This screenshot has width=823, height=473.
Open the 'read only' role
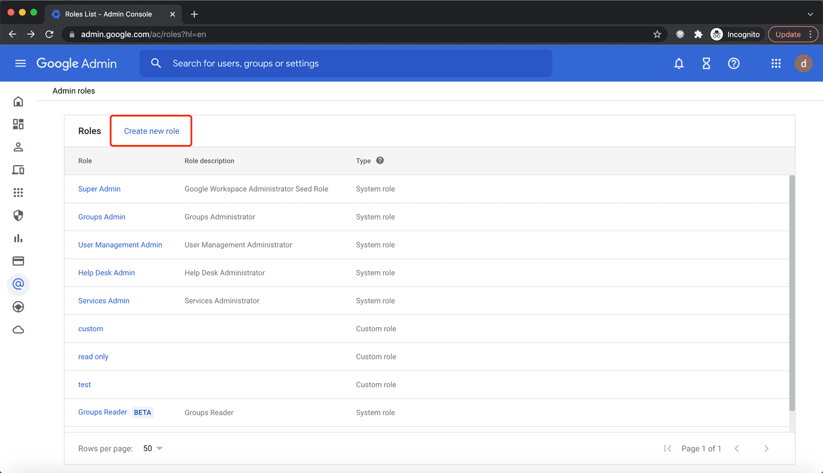click(93, 356)
